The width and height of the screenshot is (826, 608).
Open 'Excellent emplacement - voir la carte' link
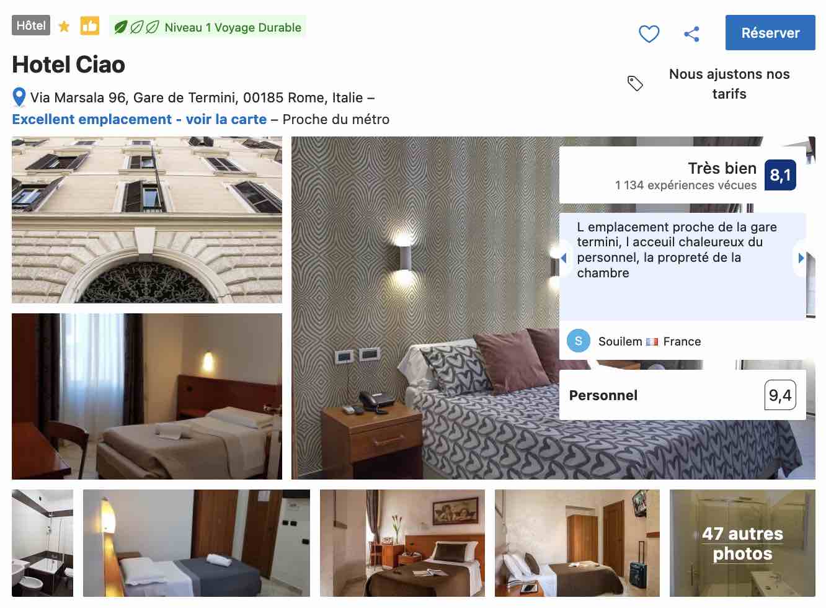tap(140, 119)
